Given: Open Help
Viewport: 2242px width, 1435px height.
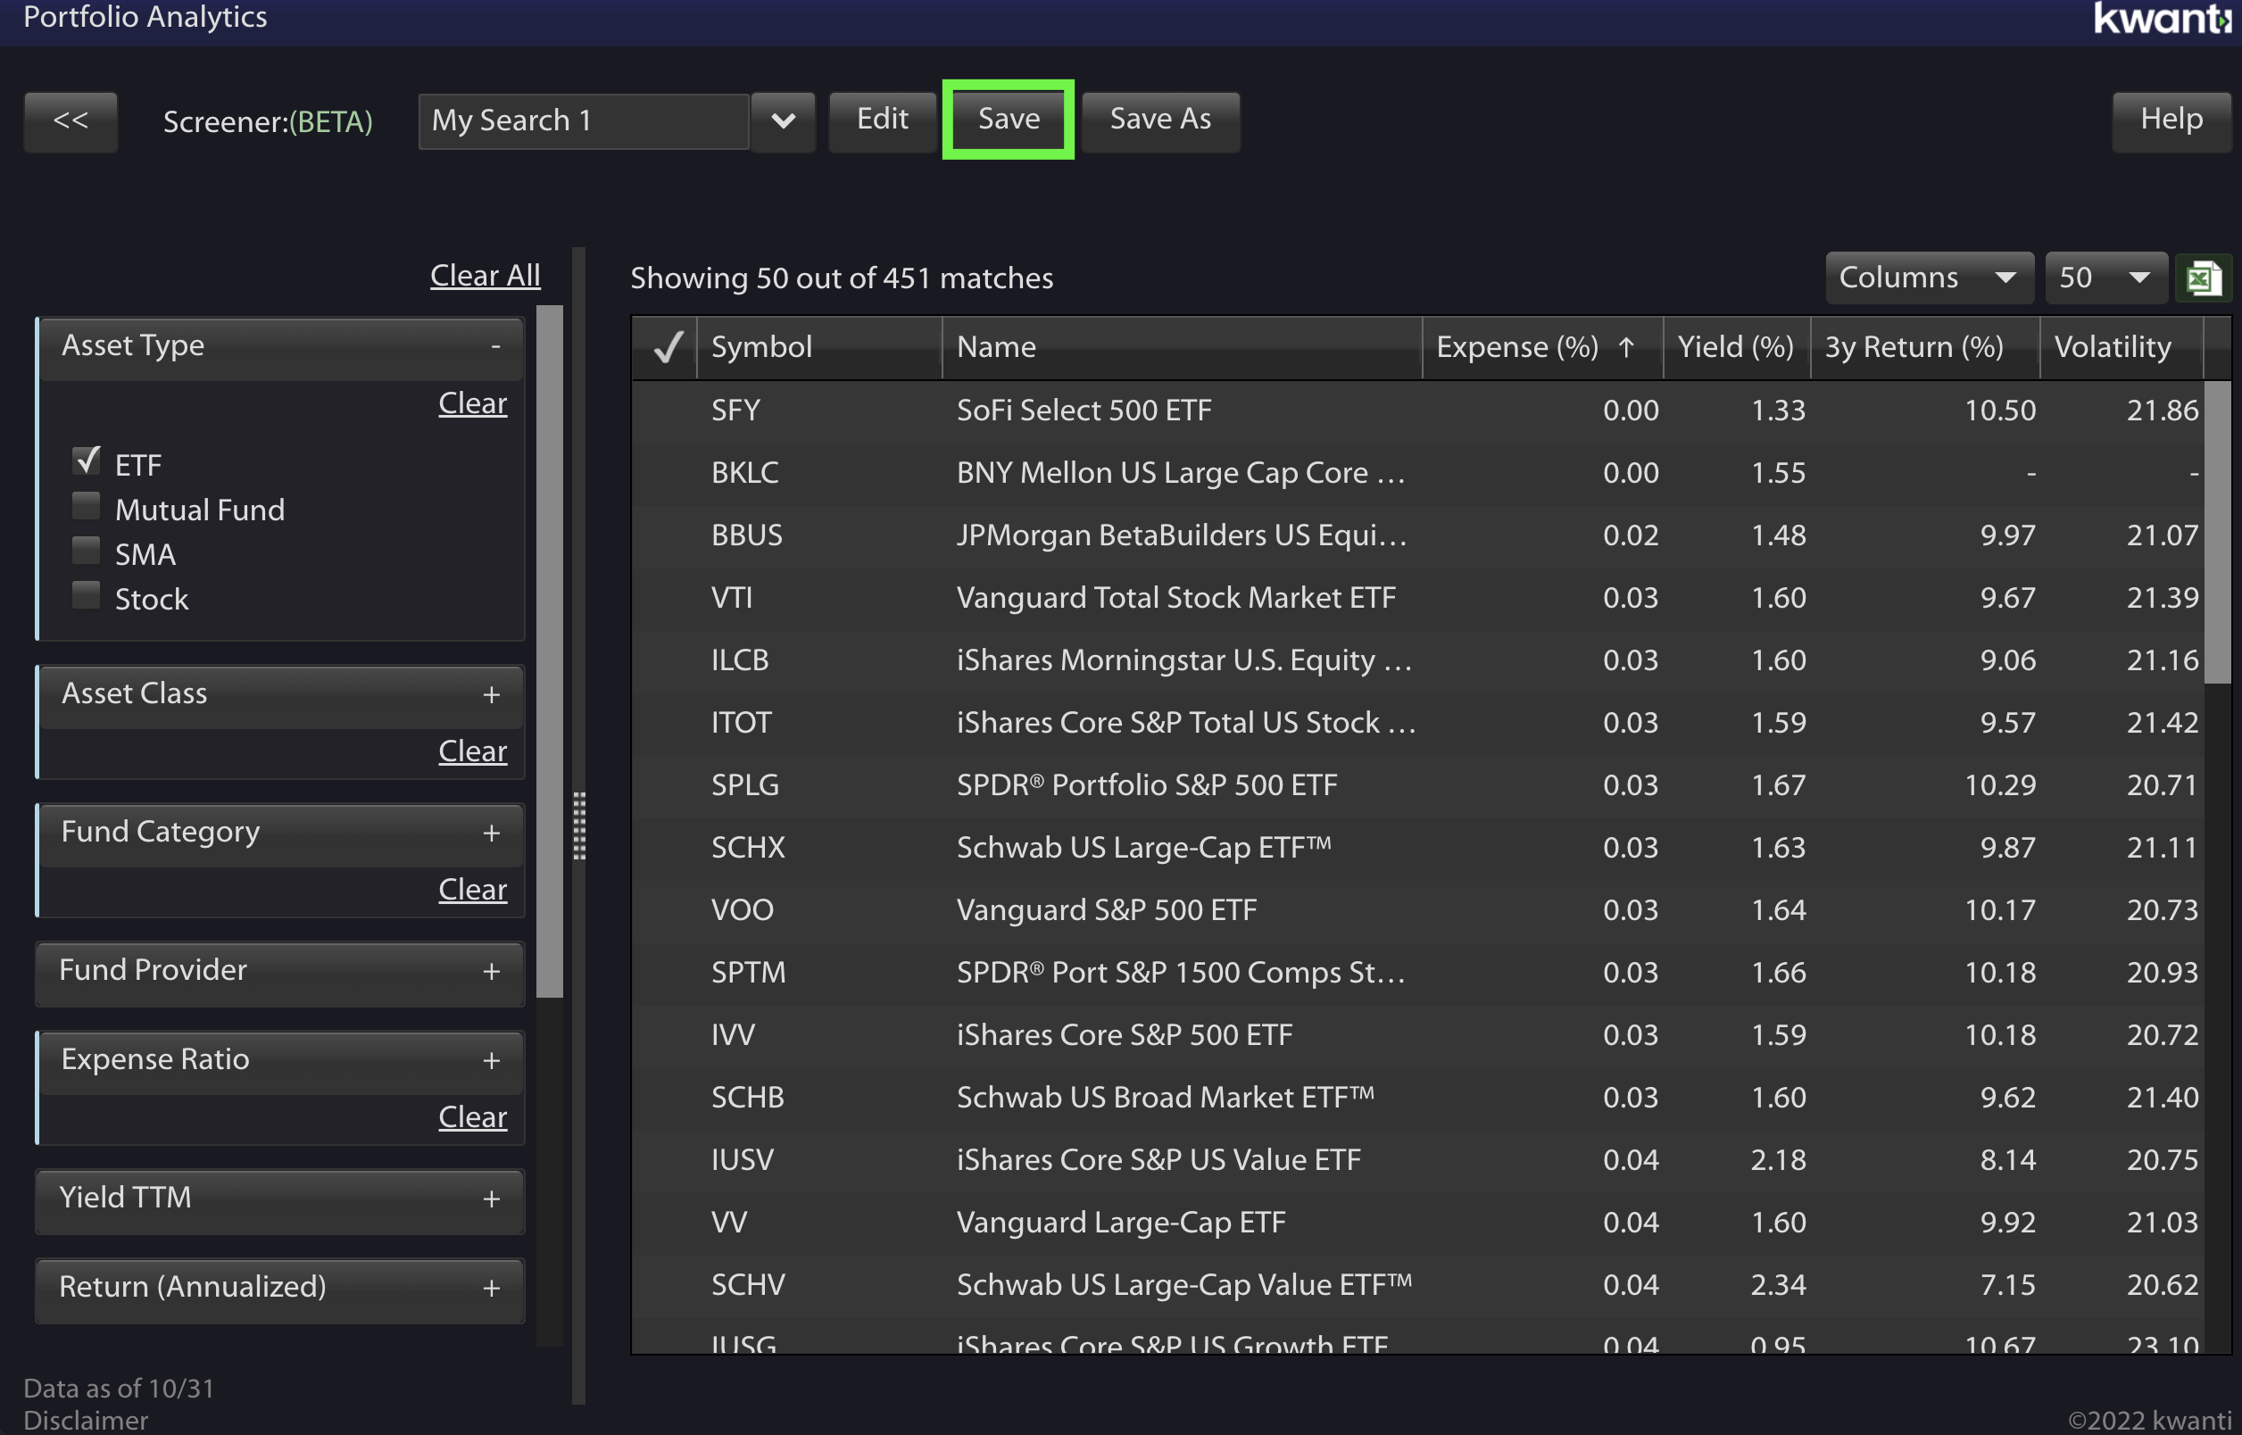Looking at the screenshot, I should (2171, 120).
